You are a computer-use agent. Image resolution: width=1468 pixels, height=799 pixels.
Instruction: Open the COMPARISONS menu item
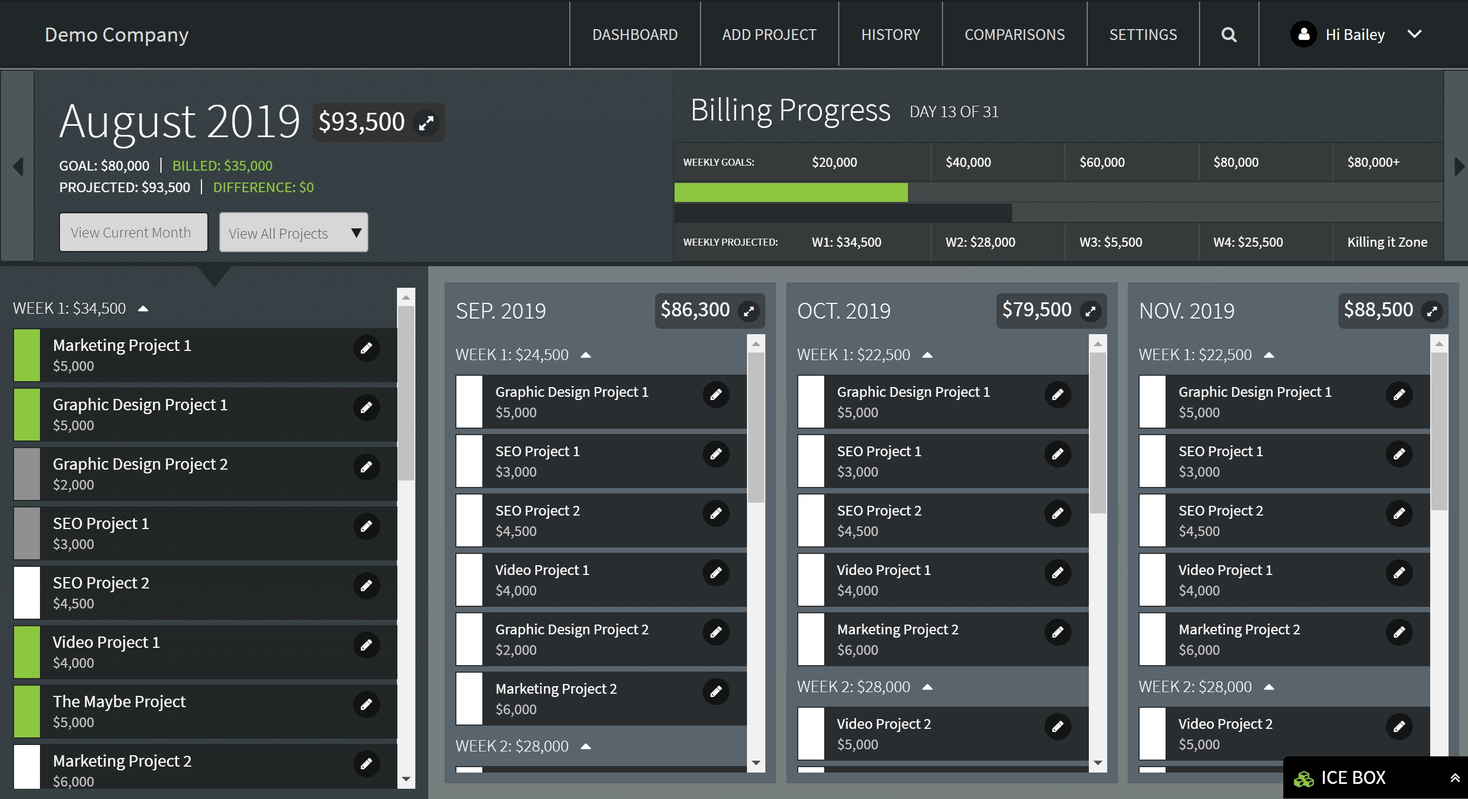pos(1014,35)
